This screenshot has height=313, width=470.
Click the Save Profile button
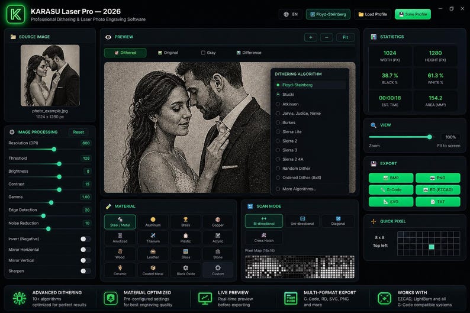[x=413, y=14]
